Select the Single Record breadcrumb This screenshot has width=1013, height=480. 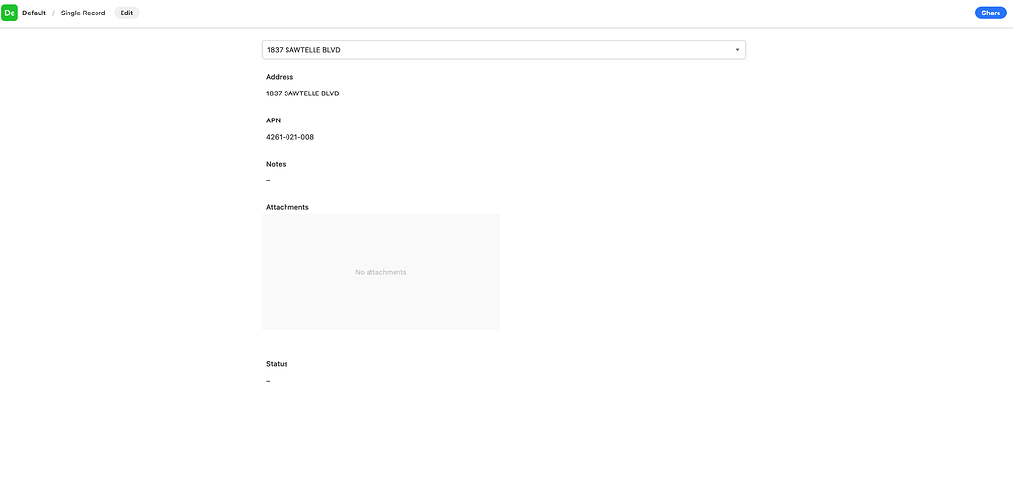(83, 13)
